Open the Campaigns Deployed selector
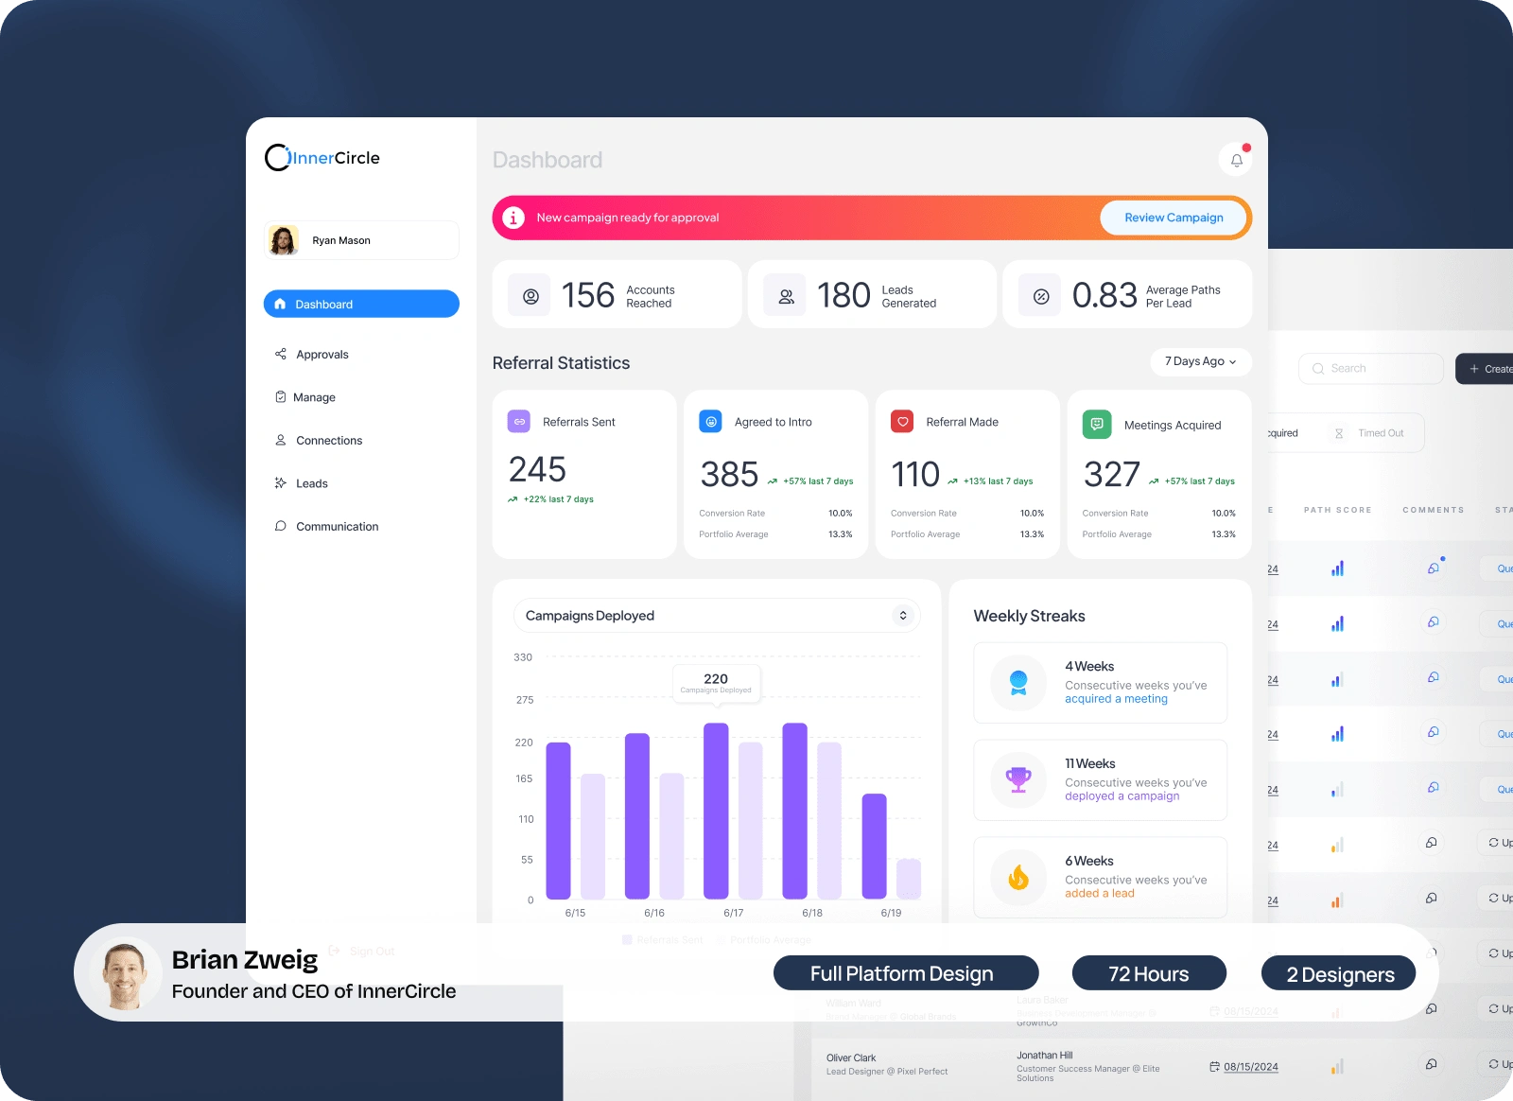The image size is (1513, 1101). pyautogui.click(x=717, y=616)
